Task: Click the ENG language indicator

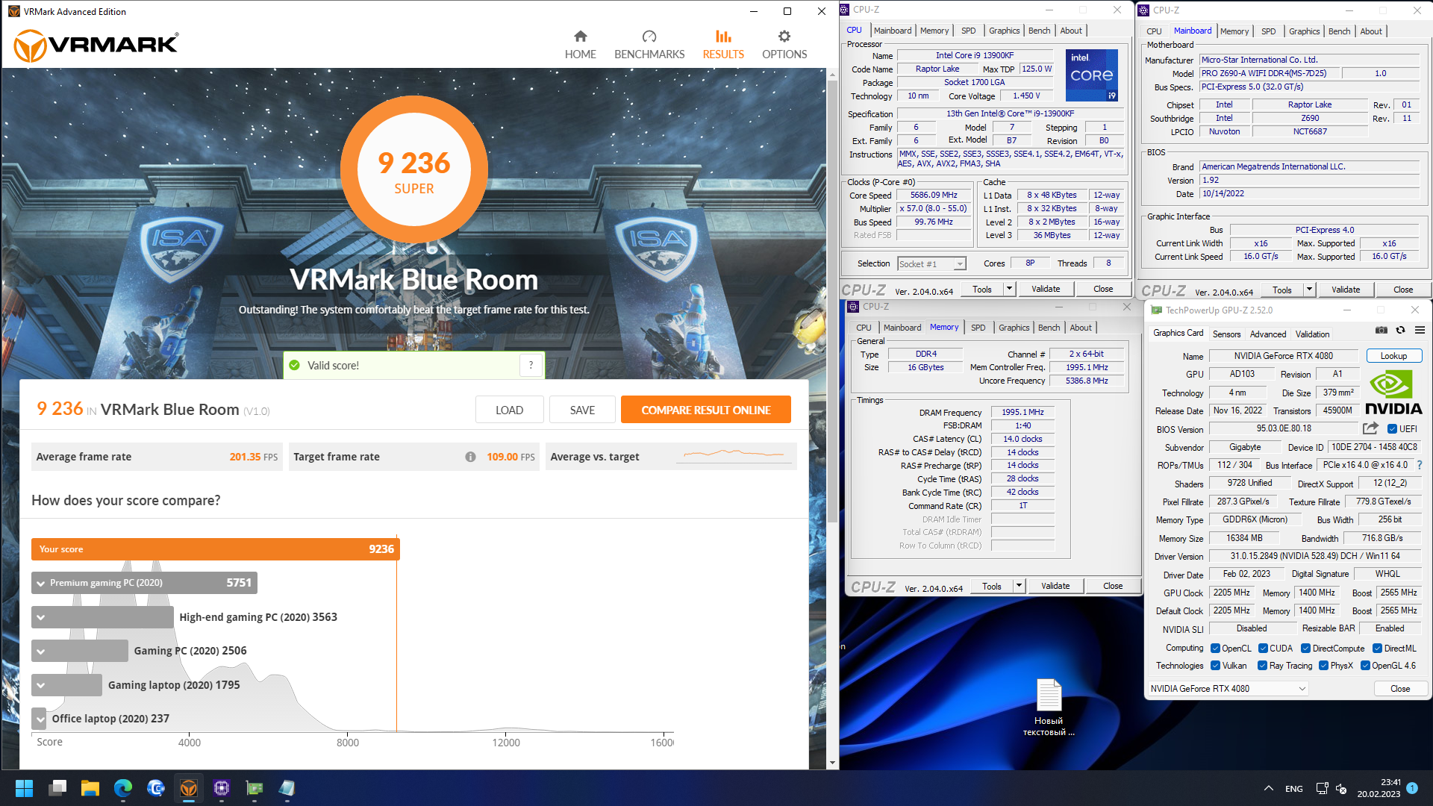Action: tap(1293, 789)
